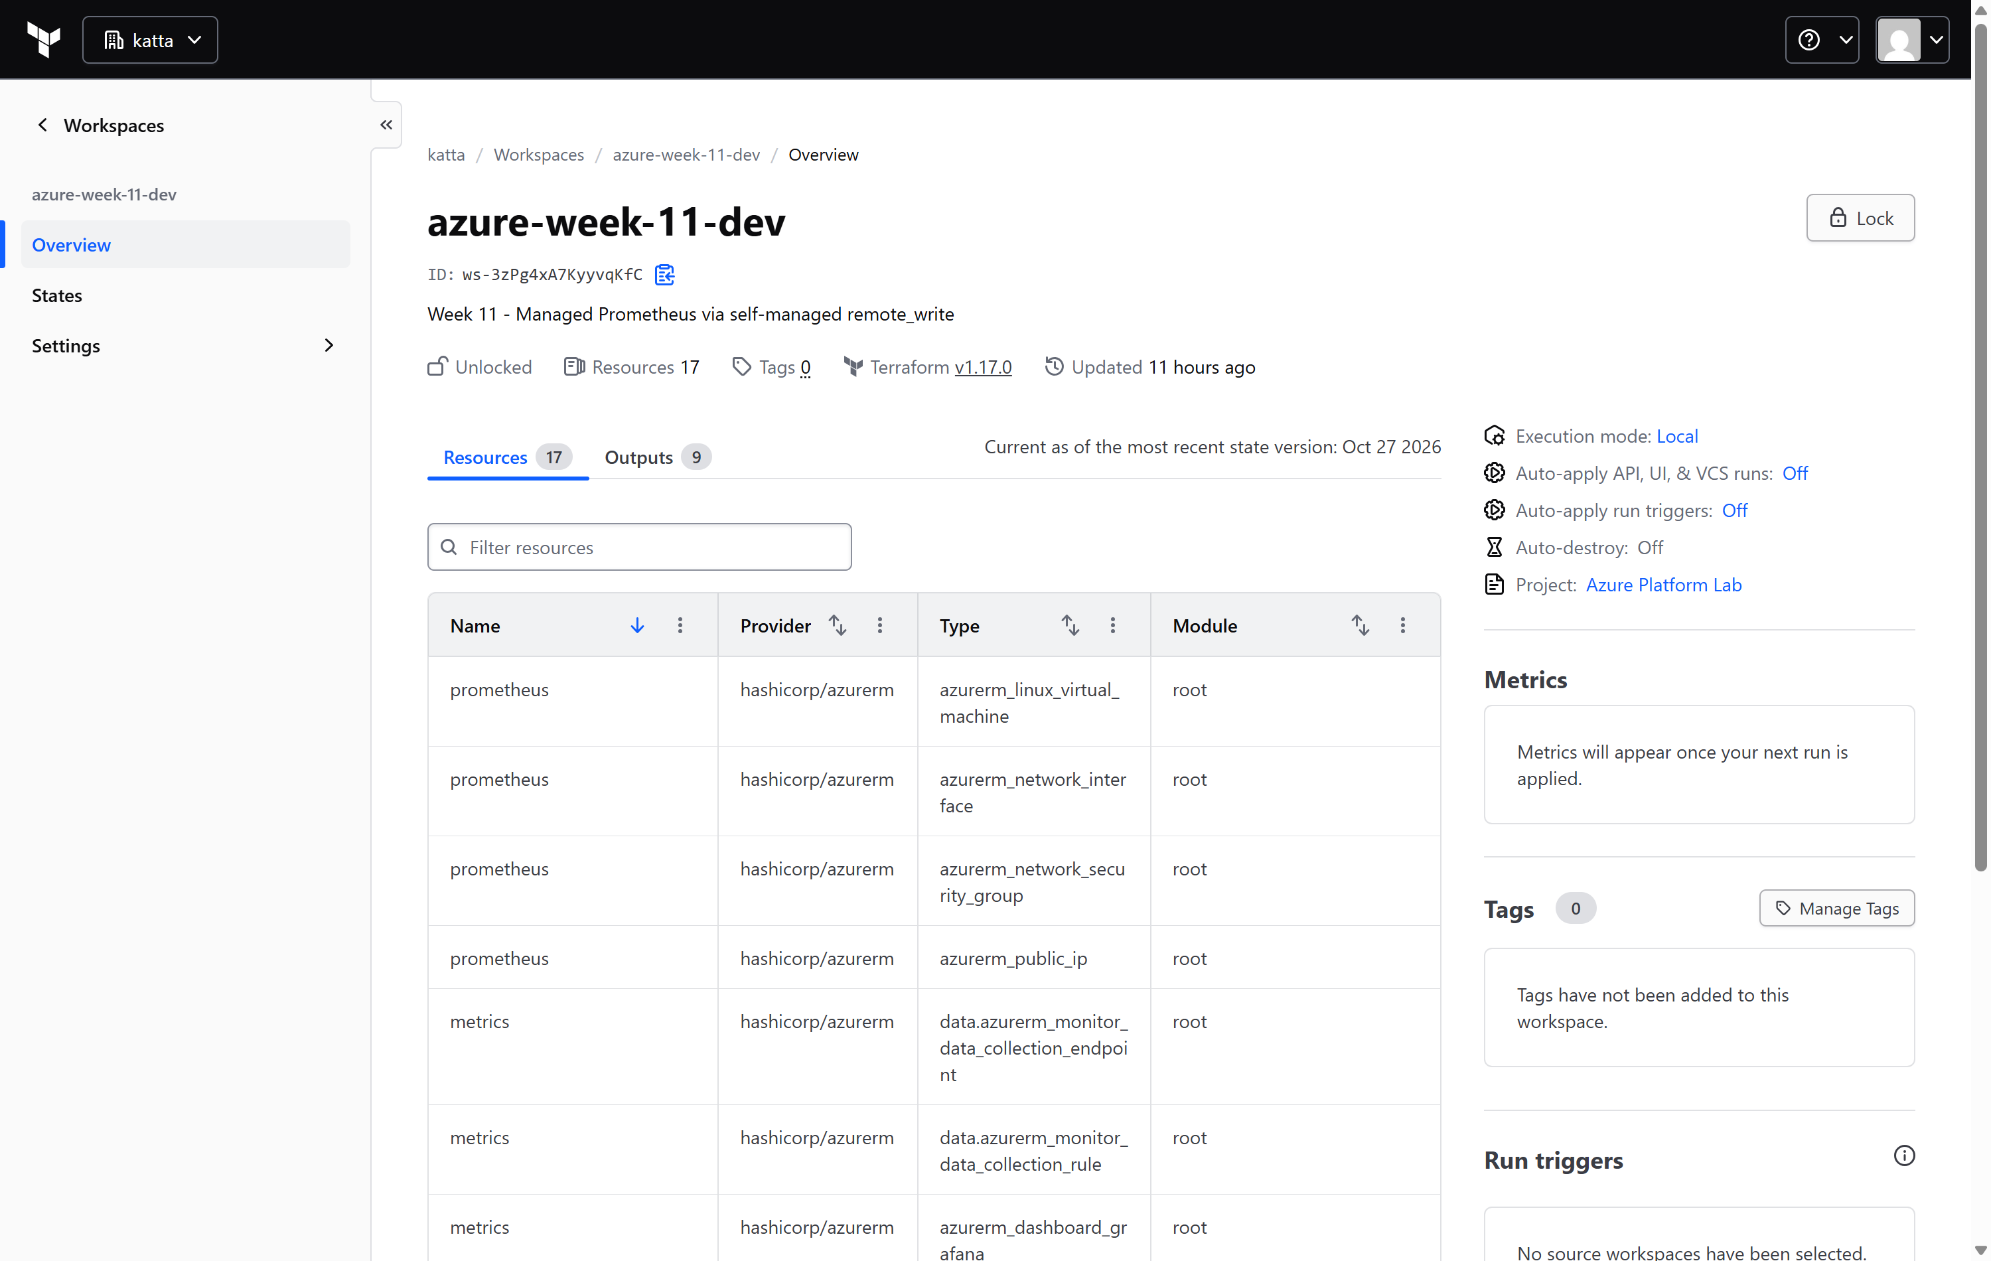1991x1261 pixels.
Task: Go back to Workspaces via left arrow
Action: (x=42, y=125)
